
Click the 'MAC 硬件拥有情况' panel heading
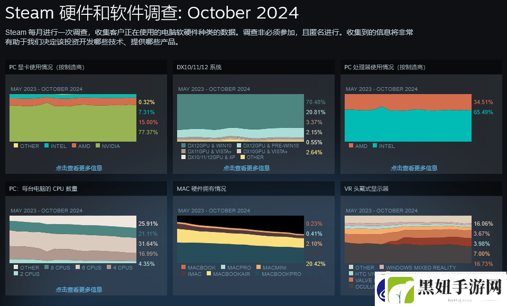(201, 189)
